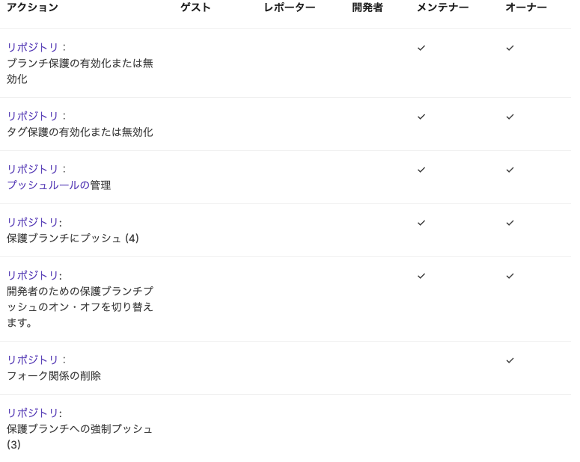Open リポジトリ link above 保護ブランチへの強制プッシュ

(33, 413)
